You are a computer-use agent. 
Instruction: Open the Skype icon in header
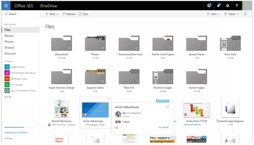tap(209, 6)
